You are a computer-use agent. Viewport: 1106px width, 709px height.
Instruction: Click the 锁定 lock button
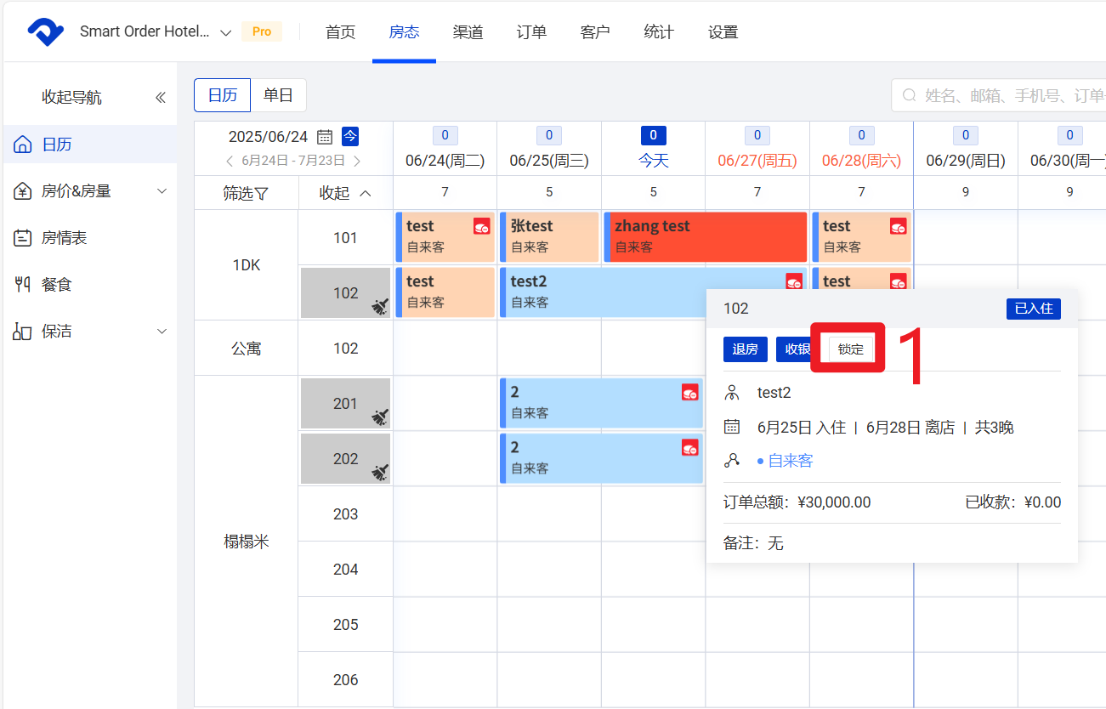(x=850, y=349)
